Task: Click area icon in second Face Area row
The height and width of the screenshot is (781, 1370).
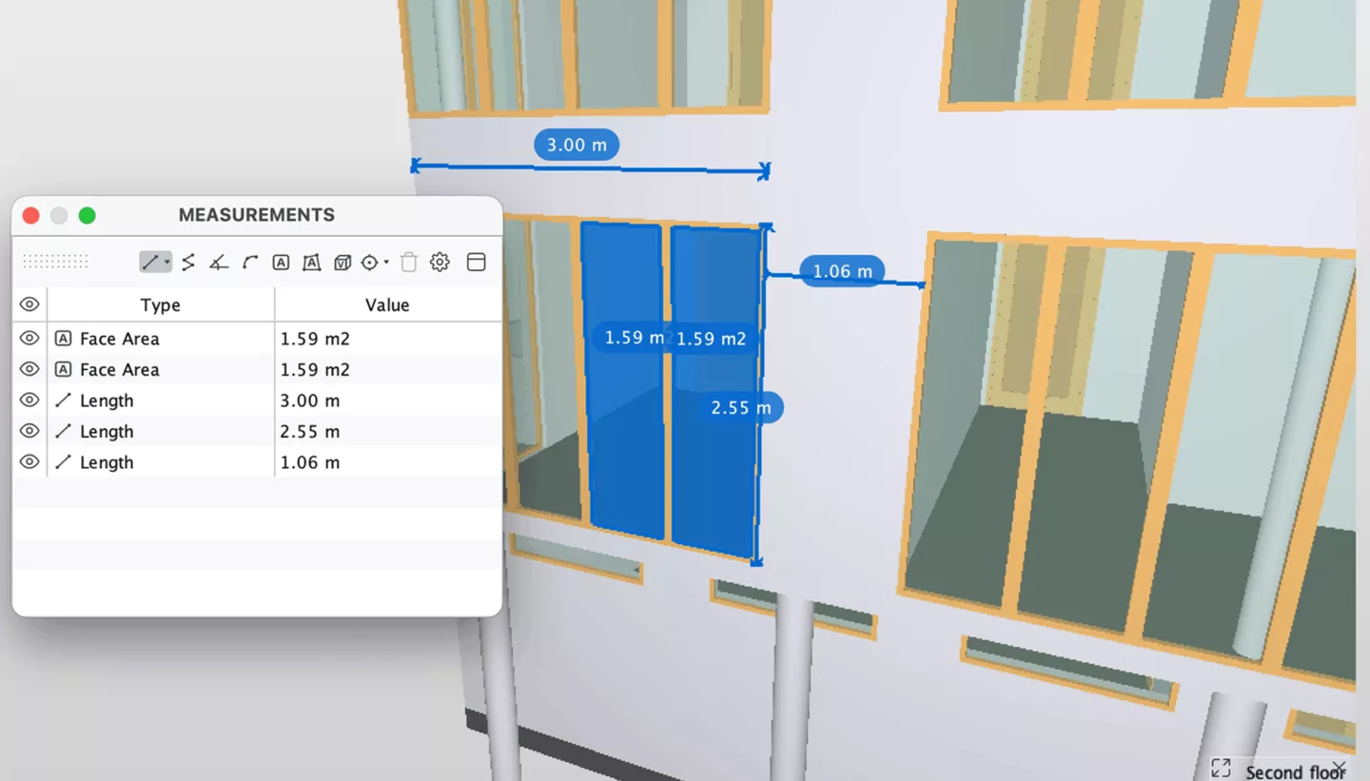Action: (63, 369)
